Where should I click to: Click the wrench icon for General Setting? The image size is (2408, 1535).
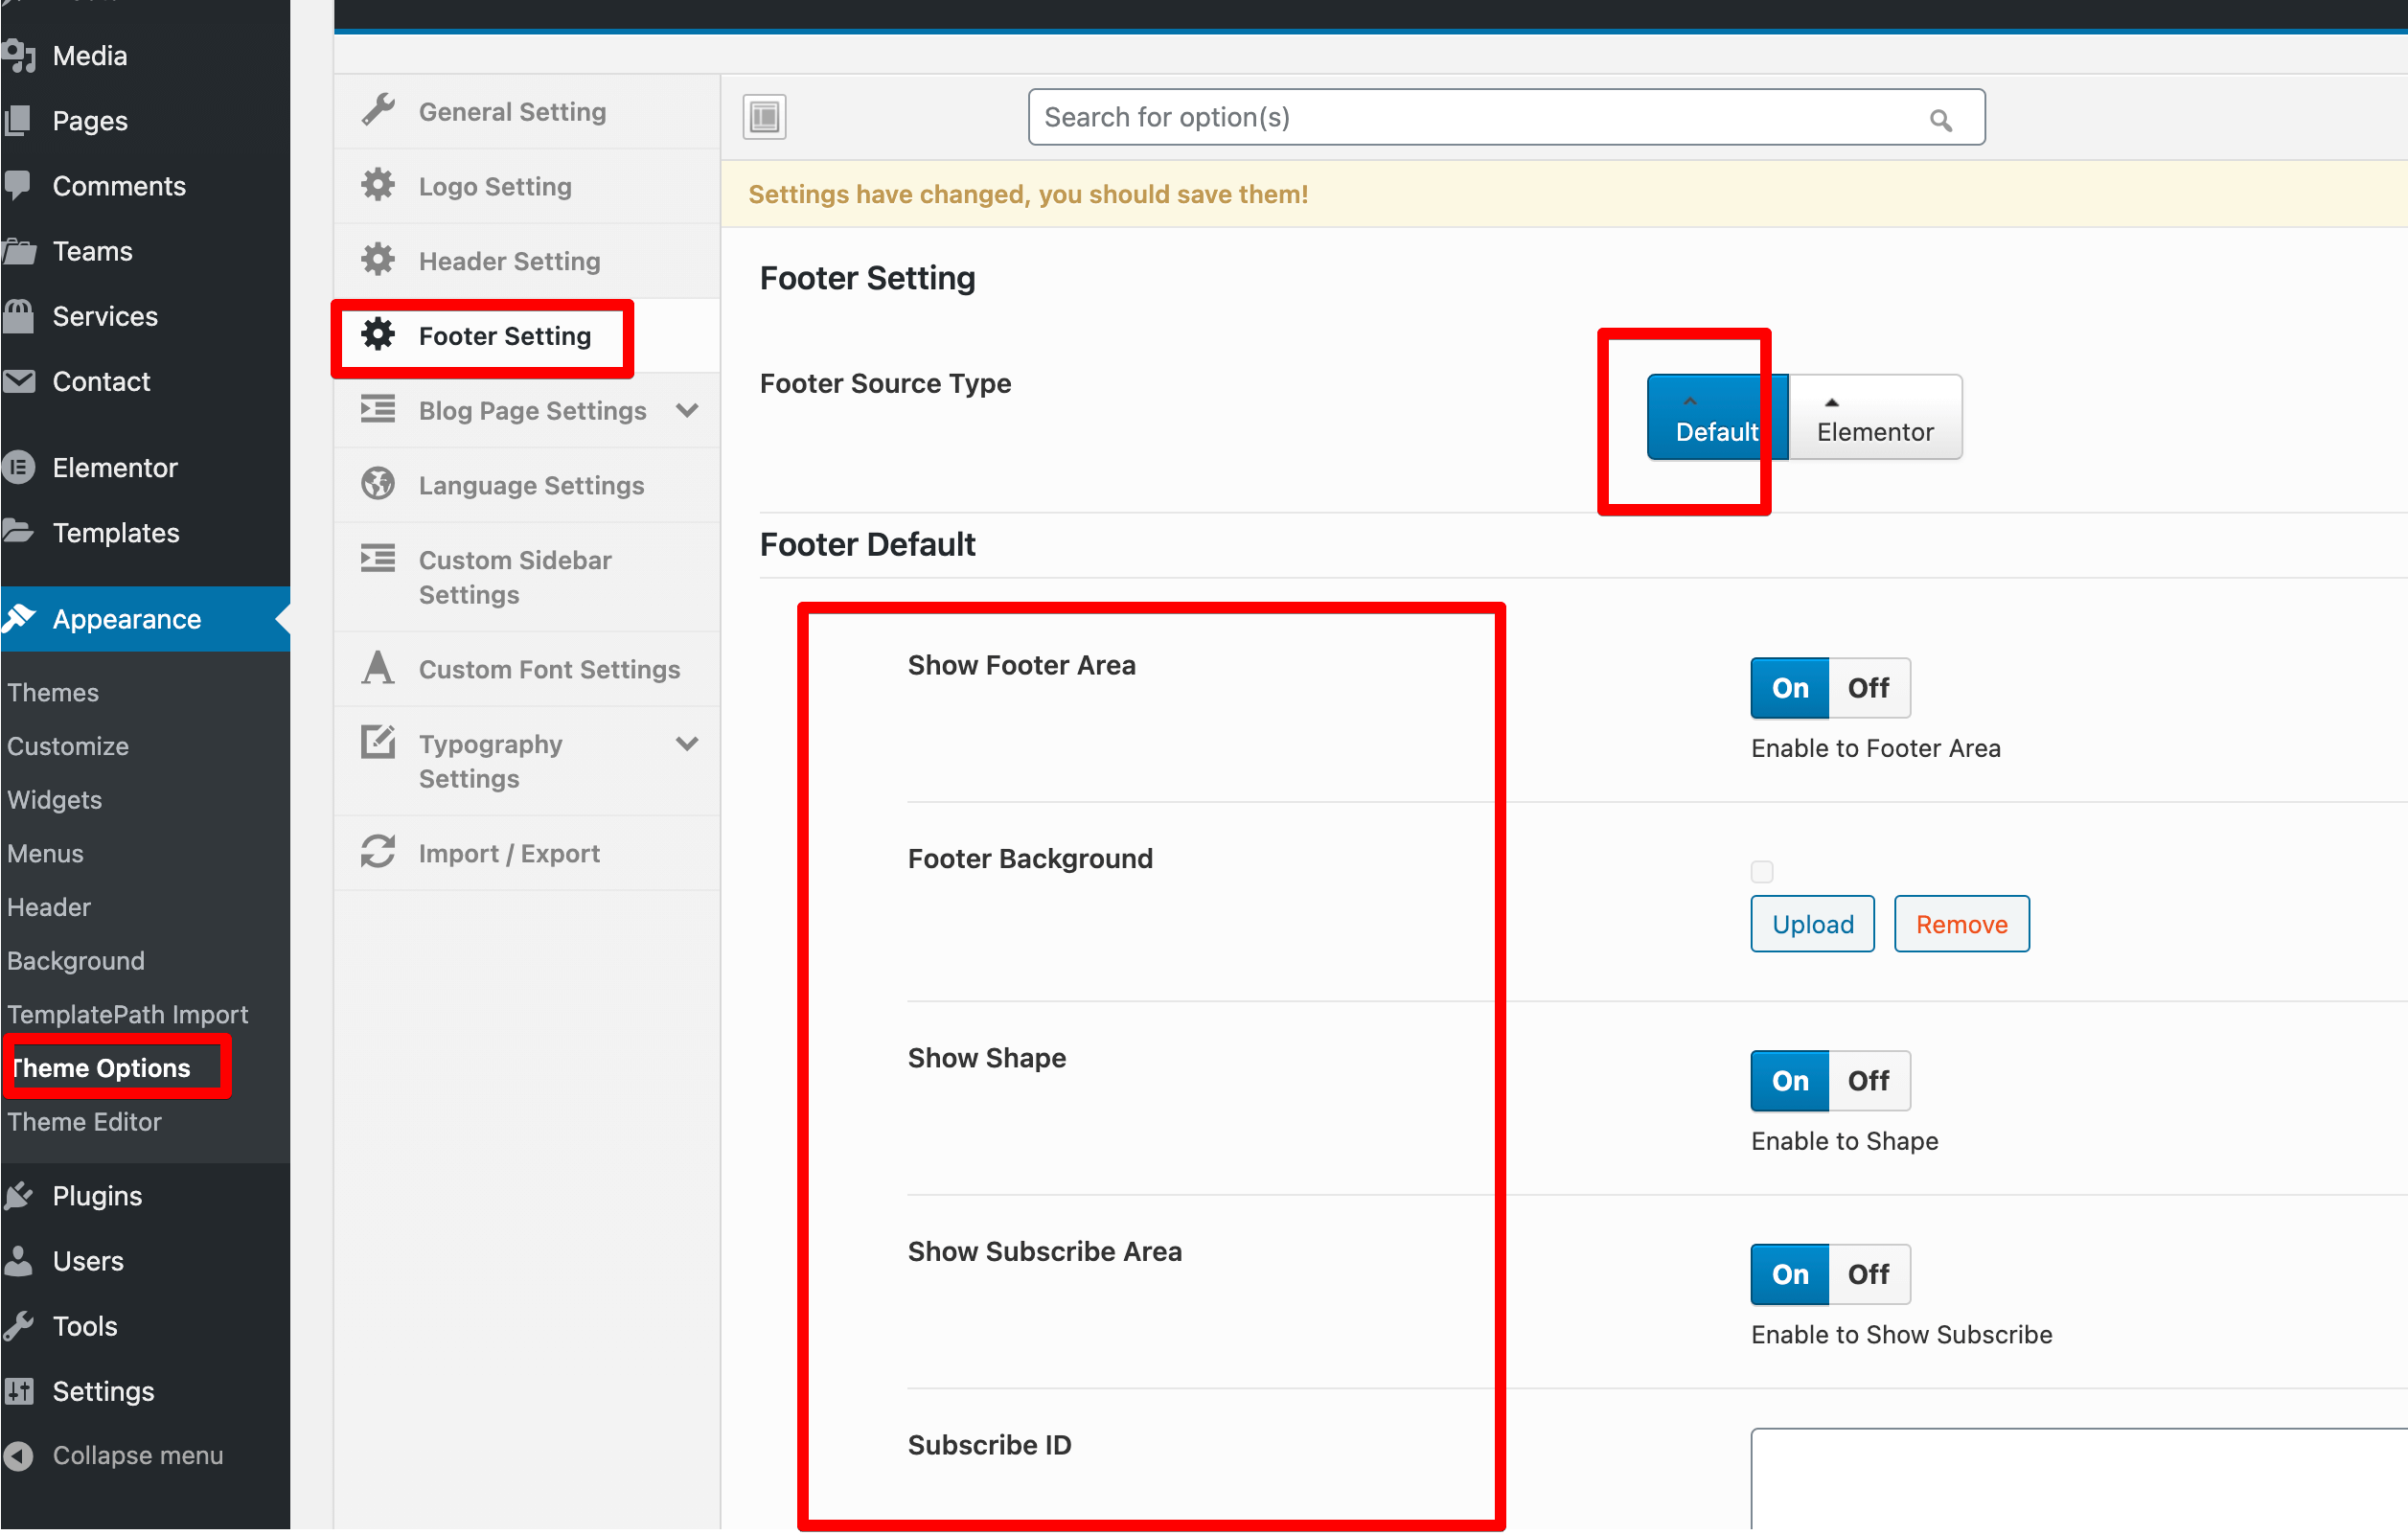[378, 110]
